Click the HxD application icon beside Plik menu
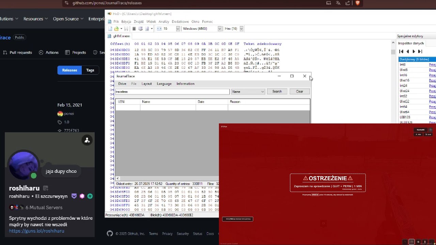 [x=109, y=21]
